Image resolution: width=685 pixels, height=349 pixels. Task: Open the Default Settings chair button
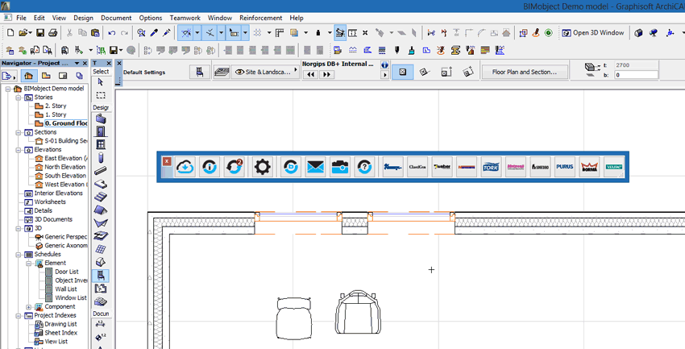200,72
